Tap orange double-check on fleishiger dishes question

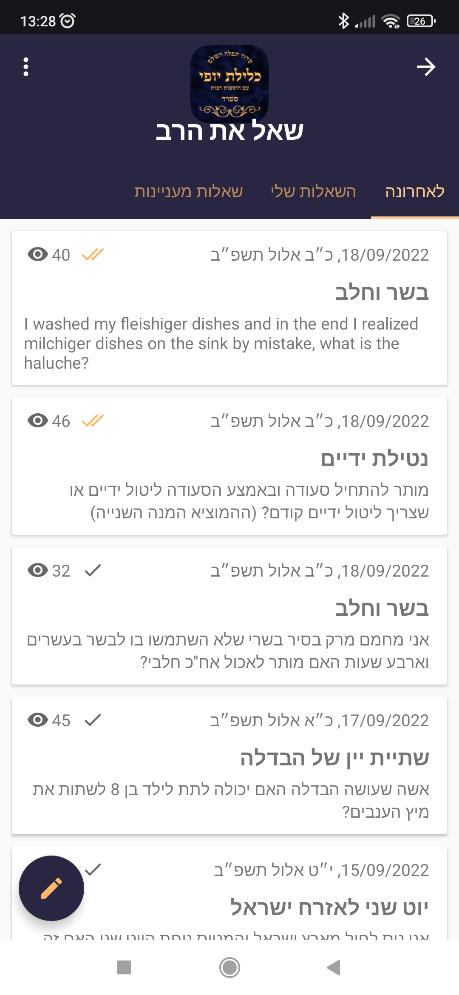pyautogui.click(x=93, y=254)
